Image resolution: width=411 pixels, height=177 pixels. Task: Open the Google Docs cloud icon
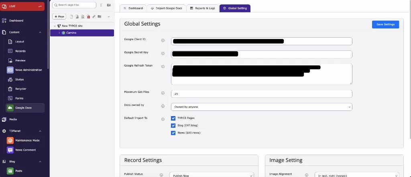[x=10, y=108]
